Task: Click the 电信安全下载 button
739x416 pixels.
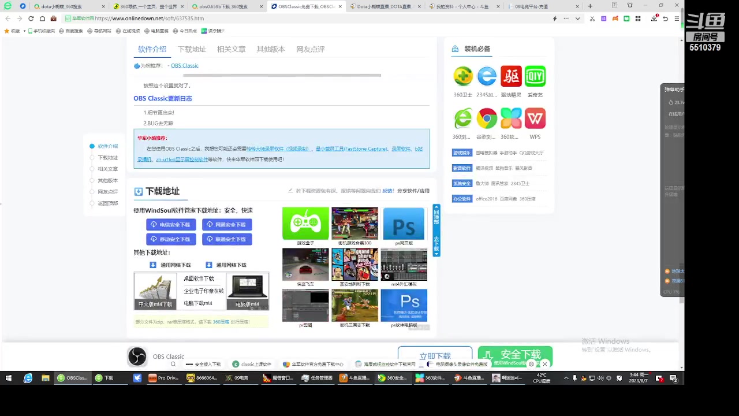Action: pyautogui.click(x=171, y=225)
